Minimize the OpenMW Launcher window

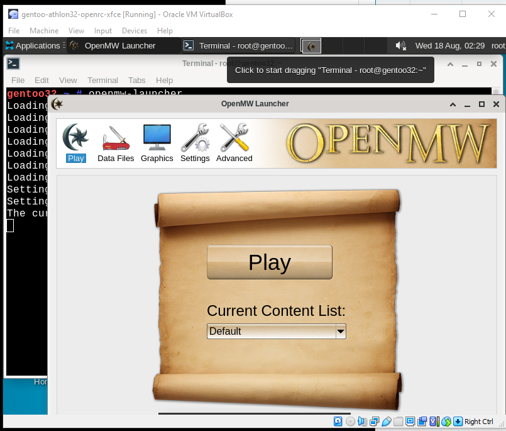[467, 105]
